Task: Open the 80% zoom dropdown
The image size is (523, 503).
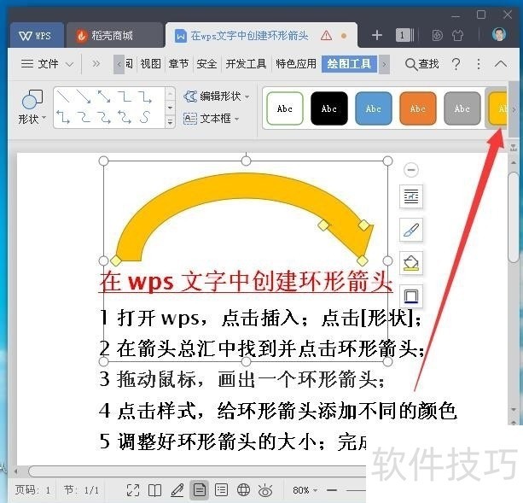Action: 305,490
